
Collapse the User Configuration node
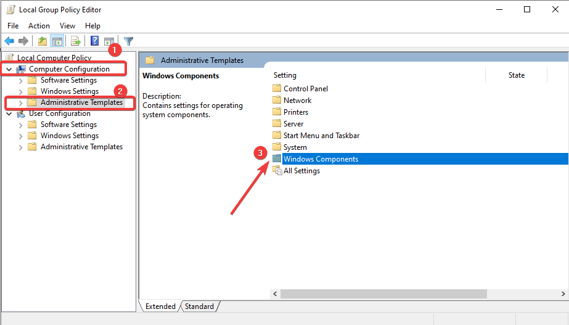(9, 113)
